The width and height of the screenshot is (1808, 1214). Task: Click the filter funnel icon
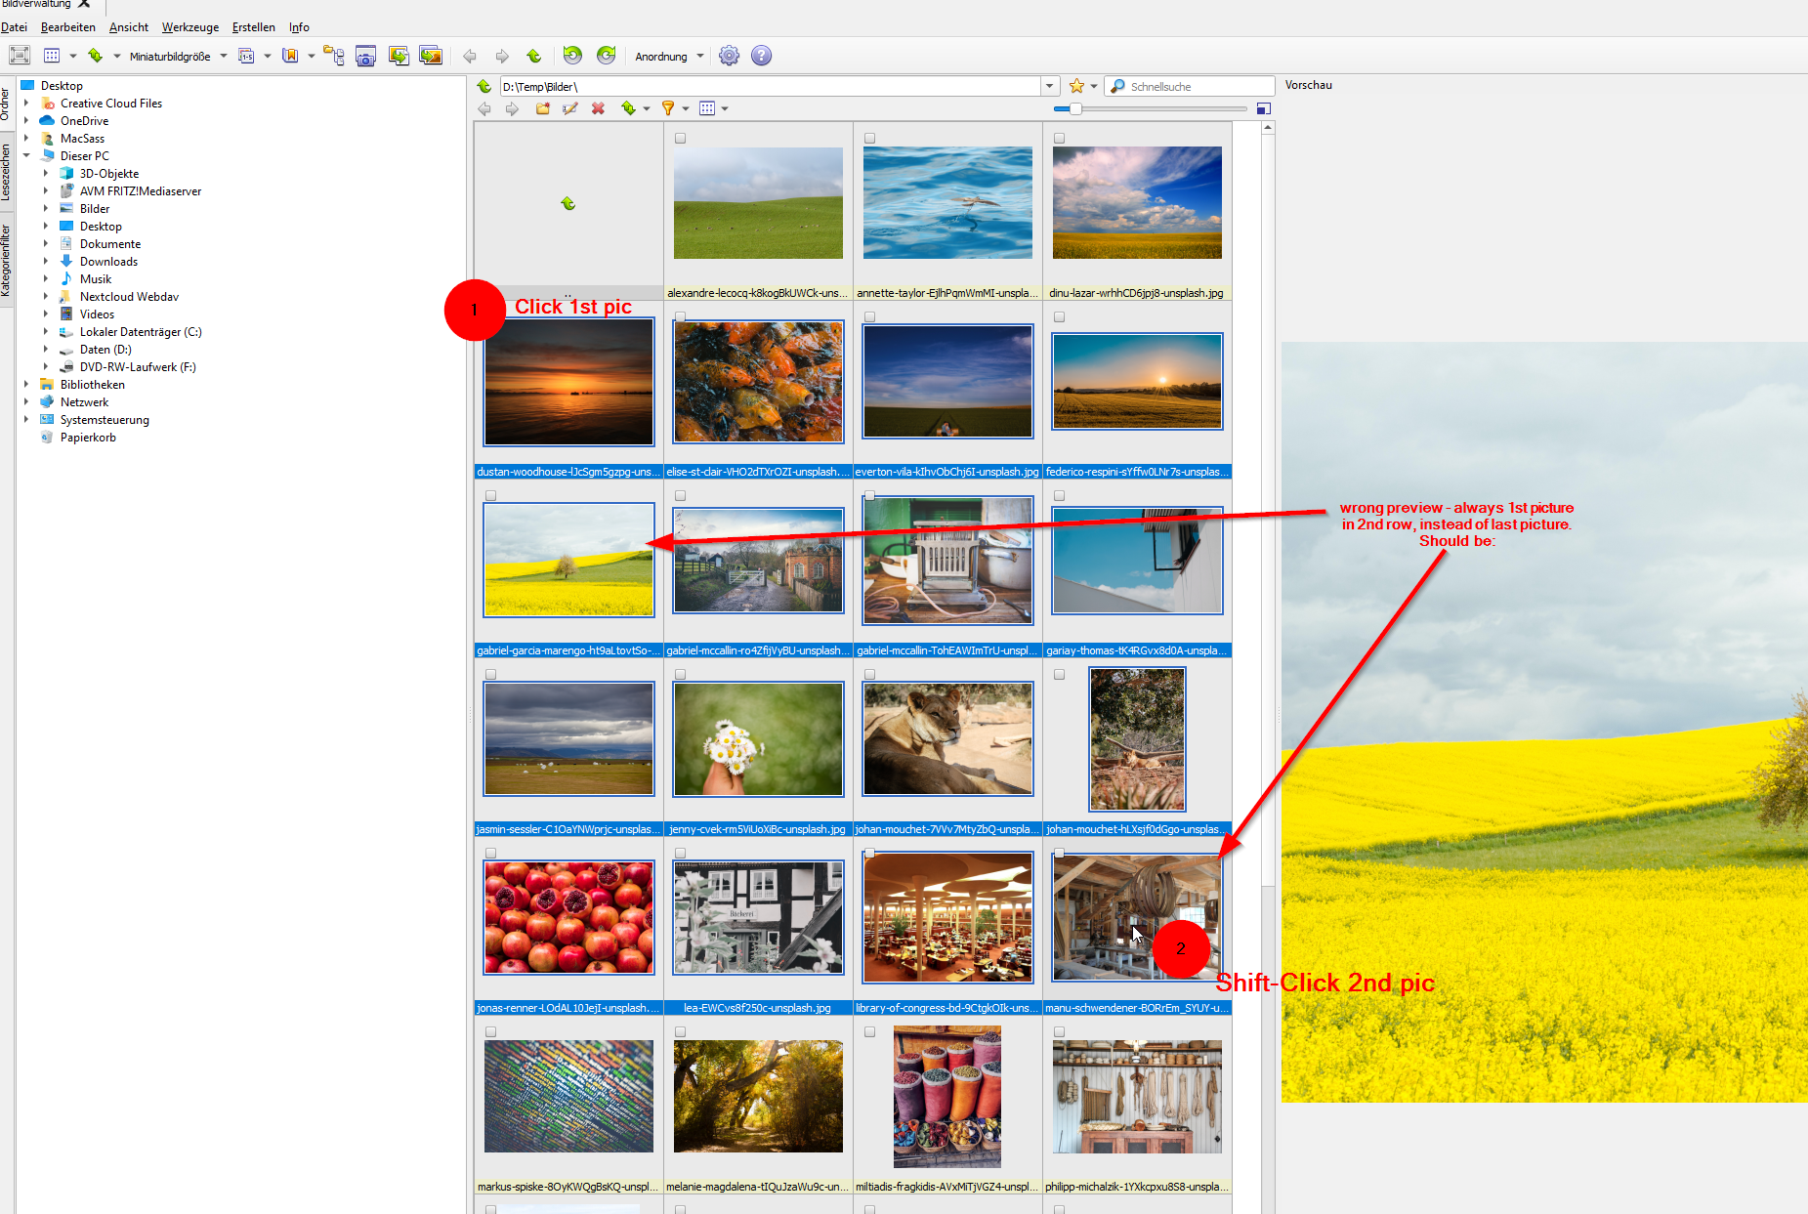coord(668,108)
